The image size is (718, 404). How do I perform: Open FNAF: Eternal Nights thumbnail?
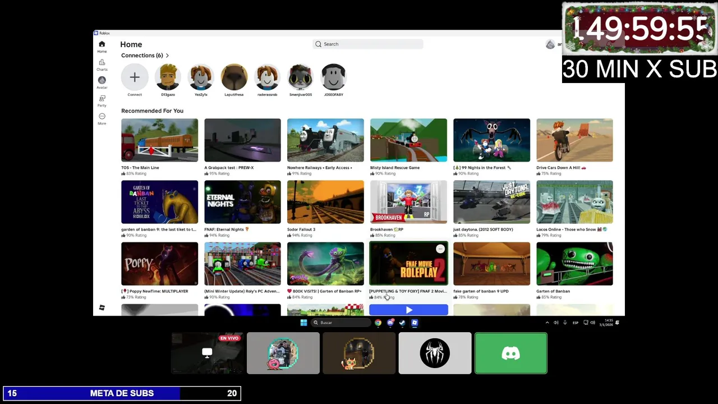coord(242,202)
